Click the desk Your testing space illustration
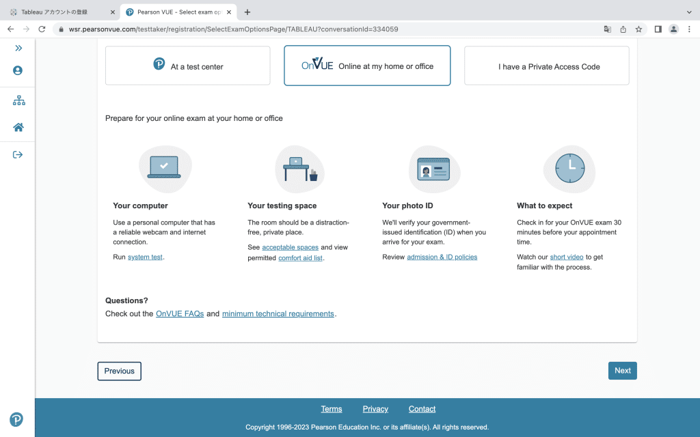 click(x=300, y=169)
